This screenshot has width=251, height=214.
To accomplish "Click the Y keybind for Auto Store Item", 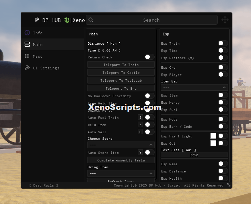I will tap(140, 153).
